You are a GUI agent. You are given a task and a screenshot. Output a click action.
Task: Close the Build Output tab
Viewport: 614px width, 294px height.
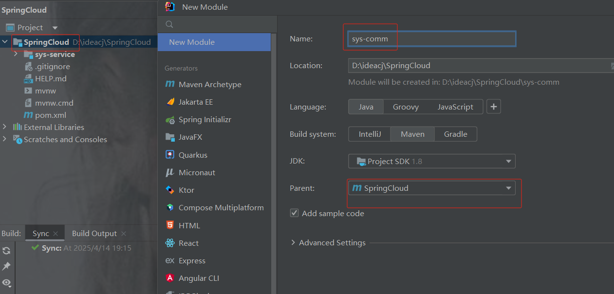[124, 234]
